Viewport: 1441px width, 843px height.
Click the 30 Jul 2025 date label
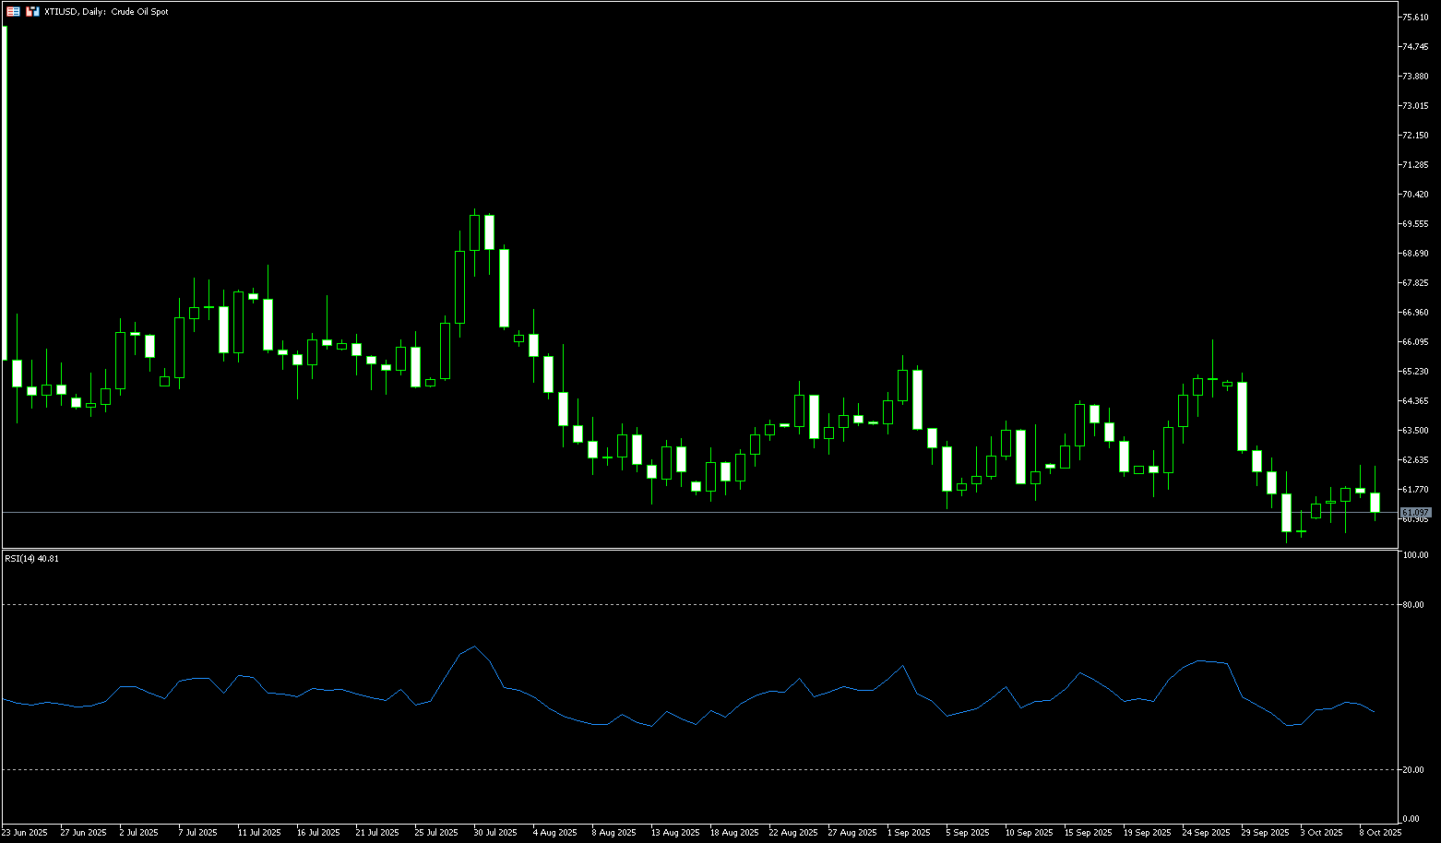click(x=494, y=833)
